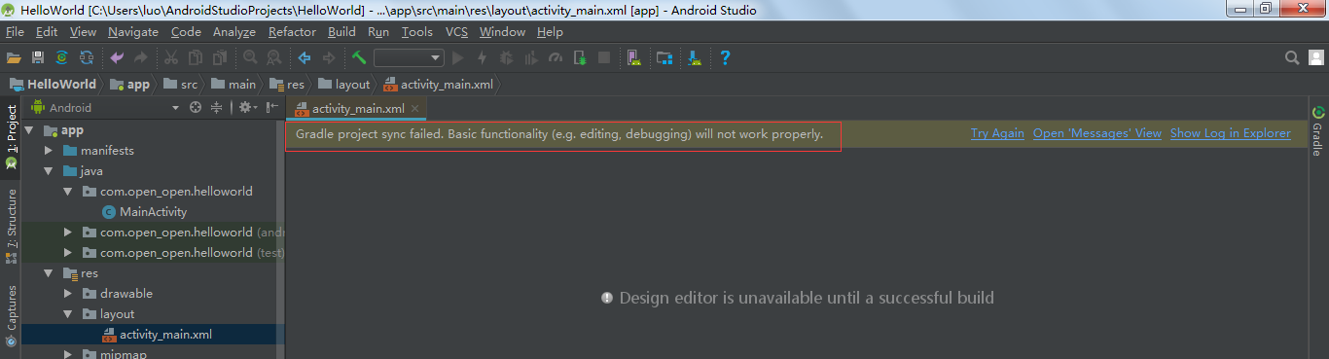Toggle the Captures tool window
Viewport: 1329px width, 359px height.
(x=11, y=315)
